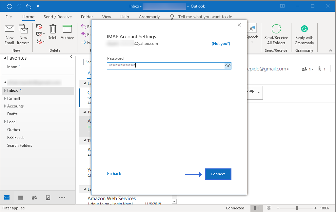Toggle password visibility eye icon
Image resolution: width=336 pixels, height=212 pixels.
(228, 66)
